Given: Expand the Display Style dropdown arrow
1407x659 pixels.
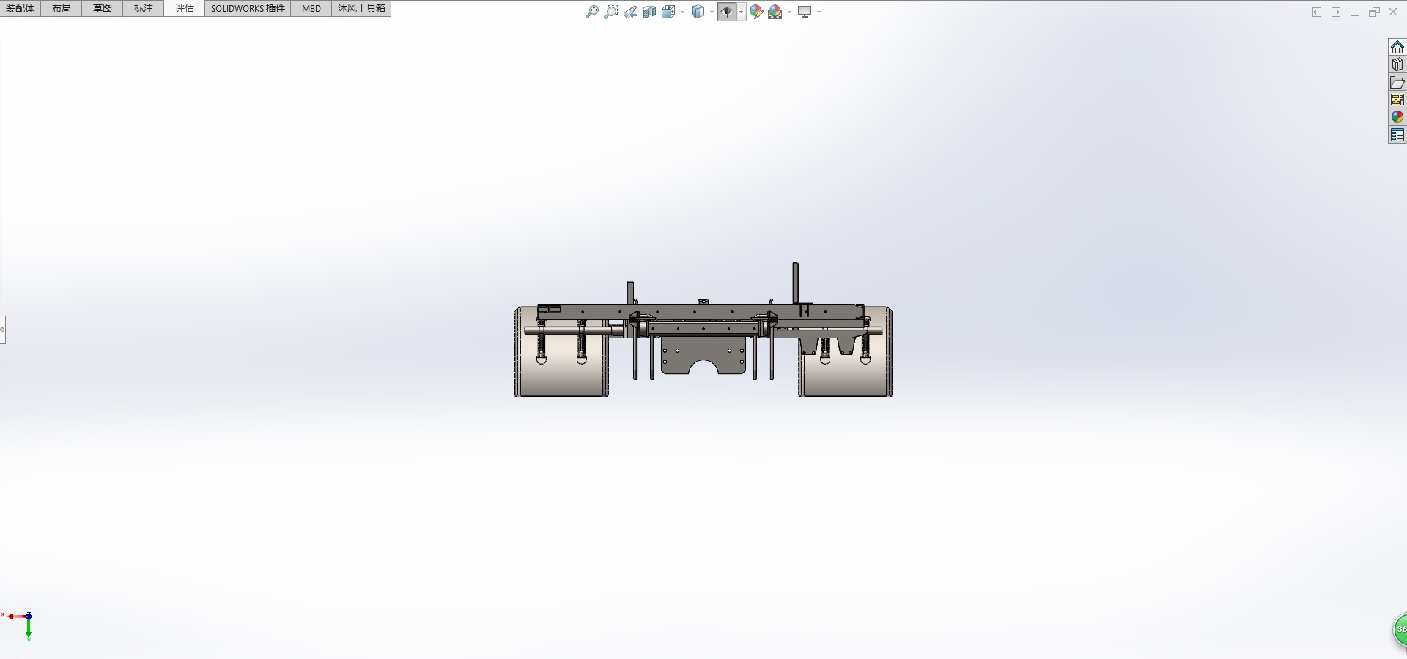Looking at the screenshot, I should click(x=712, y=12).
